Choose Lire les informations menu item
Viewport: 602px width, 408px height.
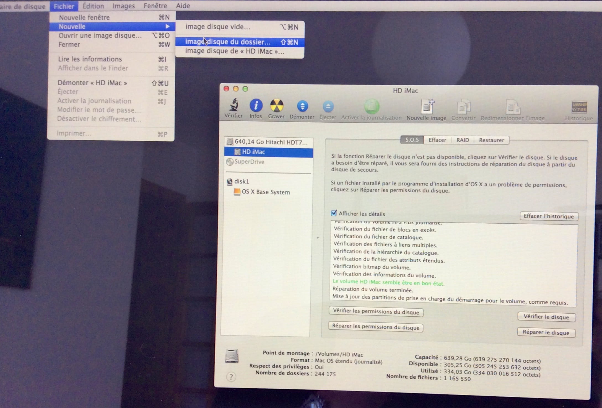[x=111, y=59]
